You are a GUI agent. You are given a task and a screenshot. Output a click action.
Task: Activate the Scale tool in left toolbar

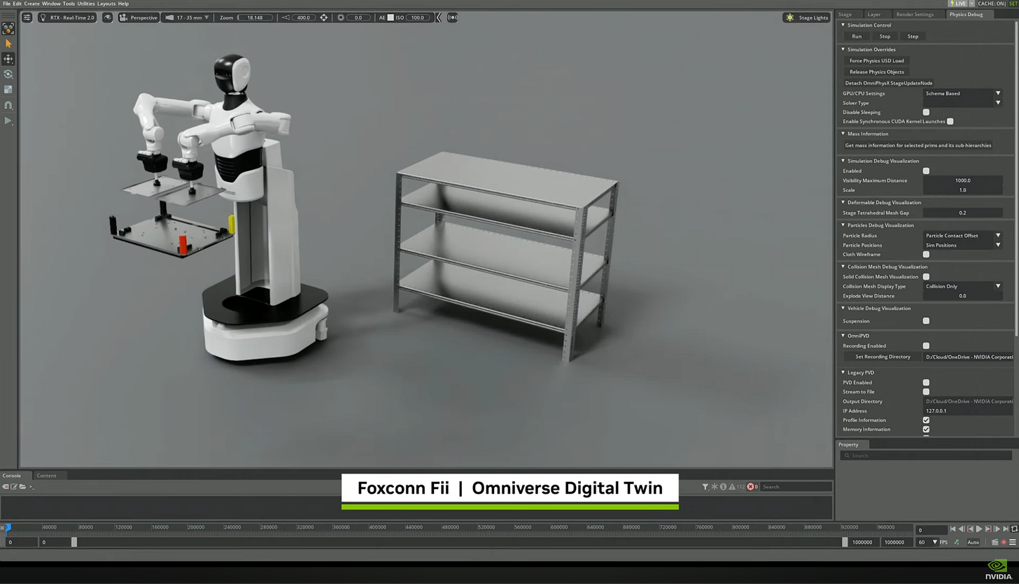[x=8, y=90]
